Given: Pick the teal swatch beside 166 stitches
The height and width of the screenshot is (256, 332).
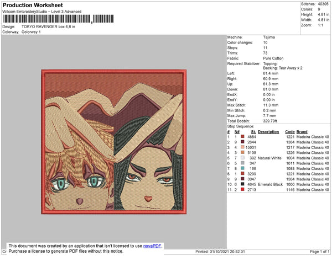Looking at the screenshot, I should pos(243,168).
